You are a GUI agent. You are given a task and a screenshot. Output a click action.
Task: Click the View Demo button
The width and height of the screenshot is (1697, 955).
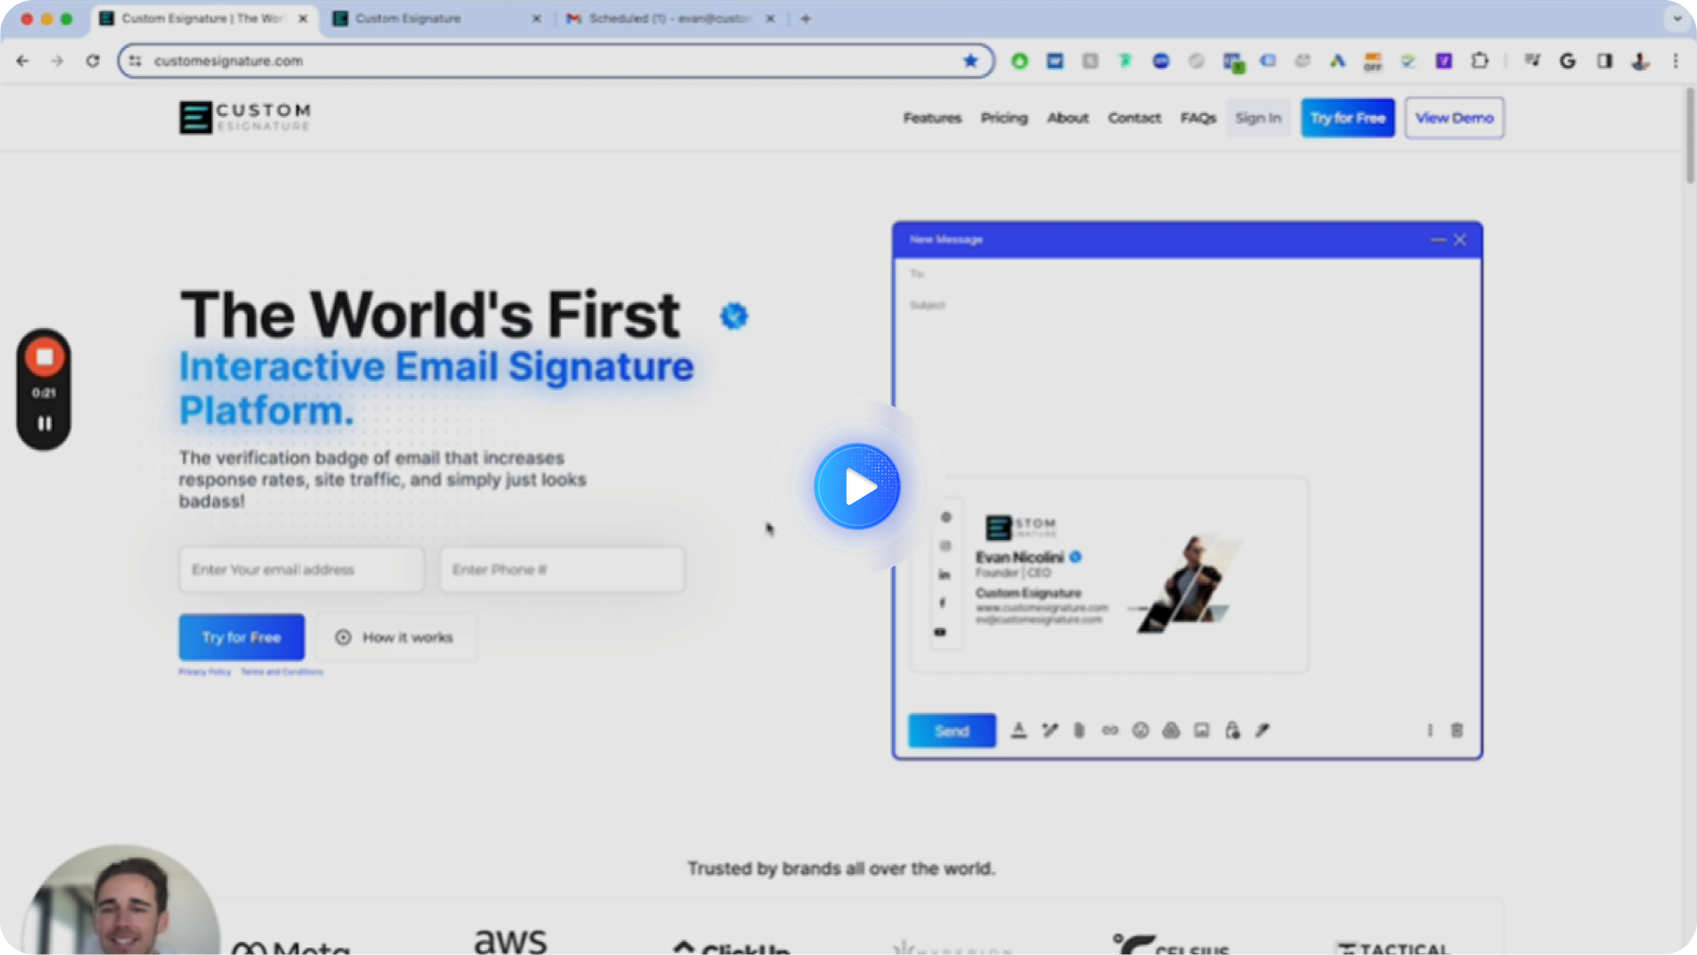point(1454,118)
